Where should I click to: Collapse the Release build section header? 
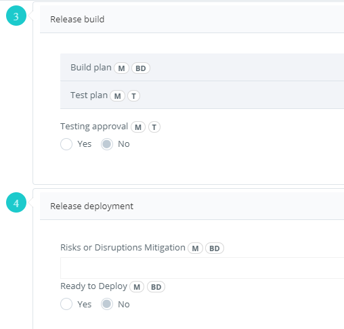coord(192,19)
